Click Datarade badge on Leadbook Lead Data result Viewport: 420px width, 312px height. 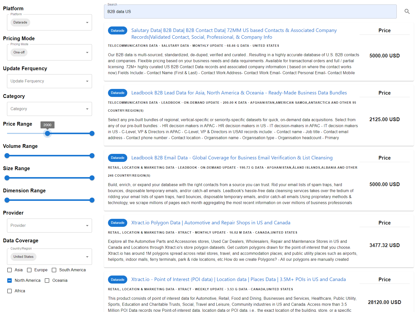(x=117, y=93)
